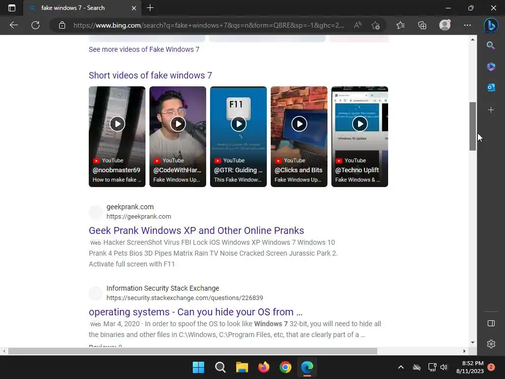This screenshot has height=379, width=505.
Task: Add this page to favorites
Action: coord(375,25)
